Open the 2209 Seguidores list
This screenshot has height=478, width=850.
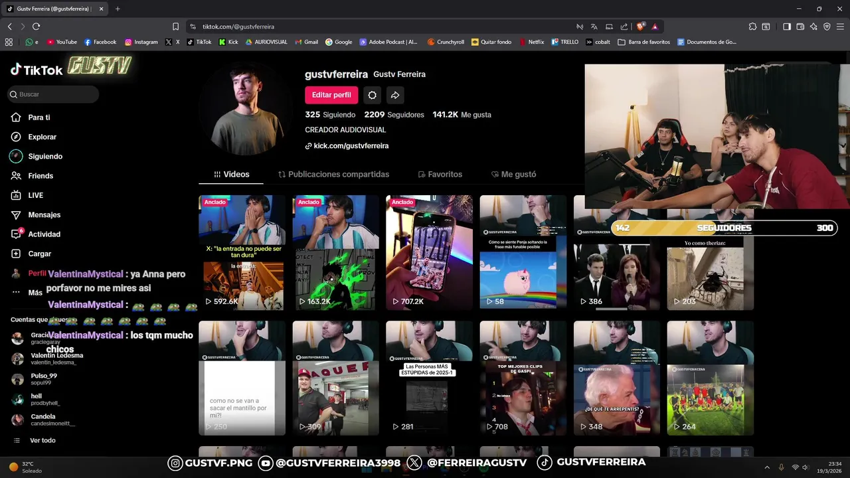[394, 115]
